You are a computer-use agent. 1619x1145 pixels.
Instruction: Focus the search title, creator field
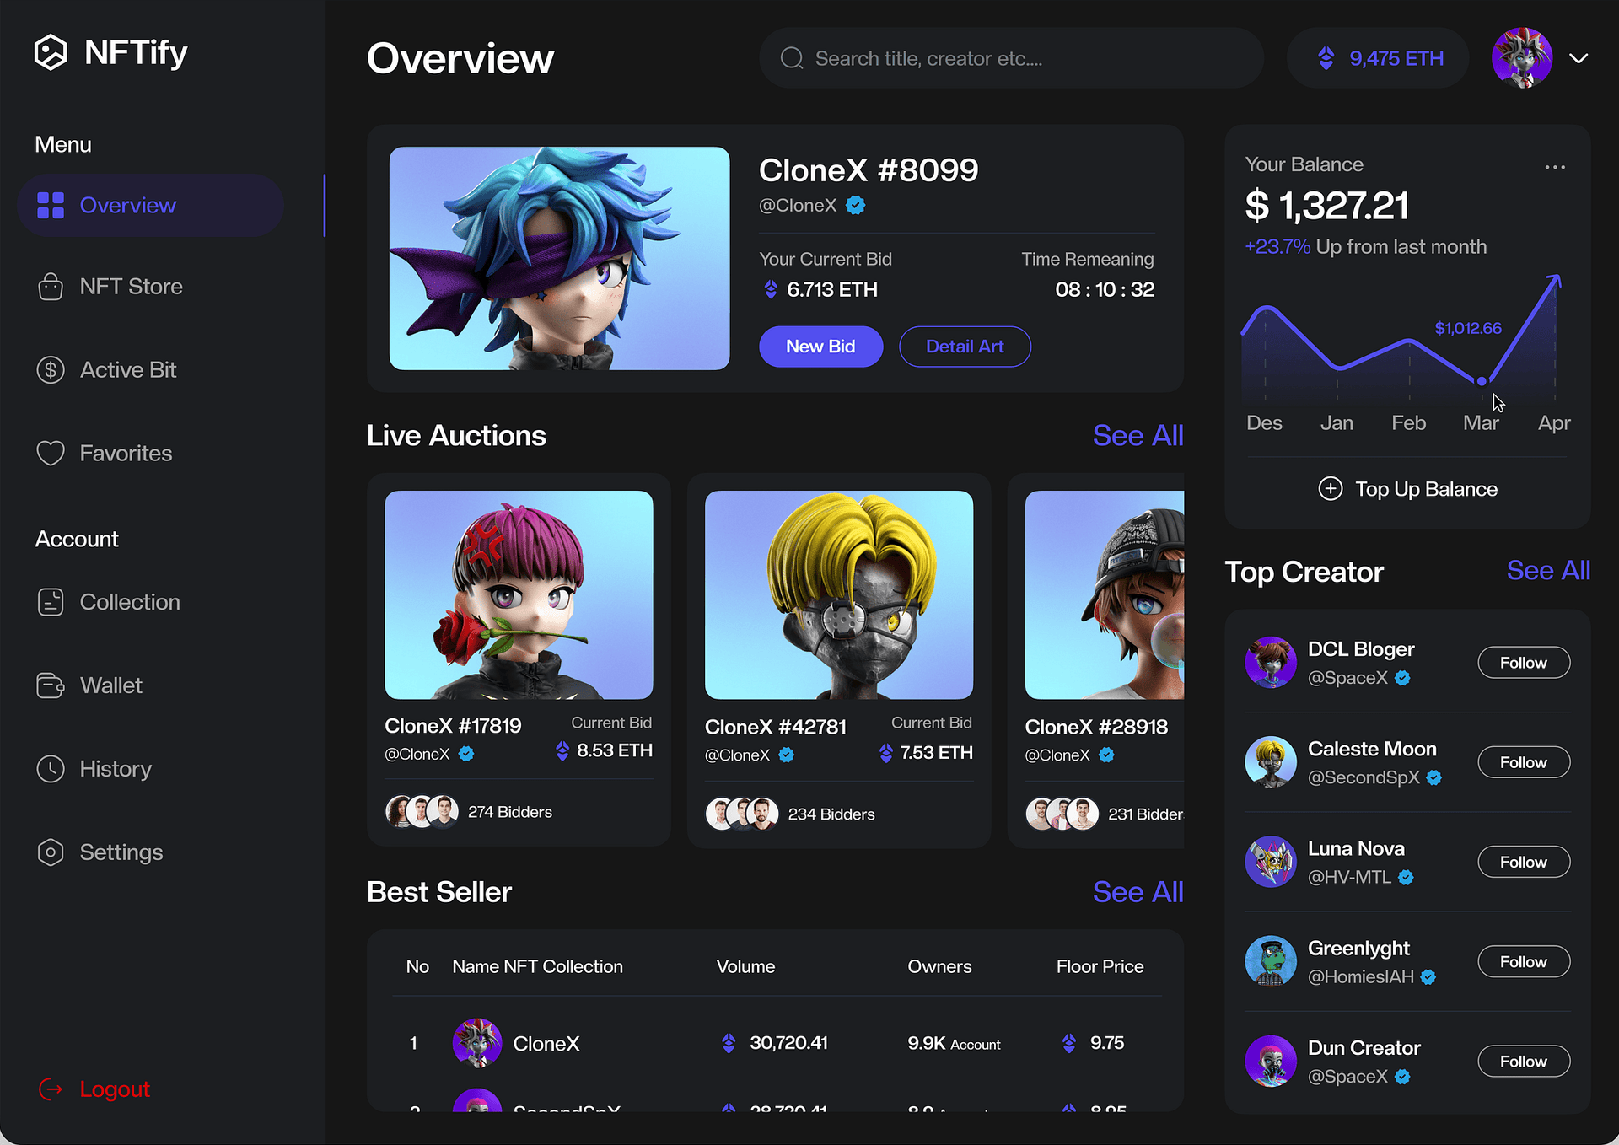[x=1011, y=58]
